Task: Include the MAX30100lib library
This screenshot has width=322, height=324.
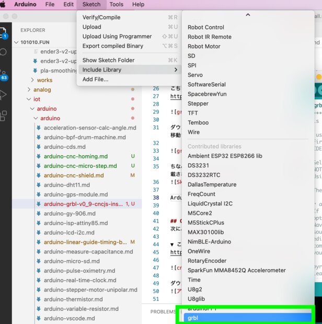Action: pyautogui.click(x=248, y=232)
